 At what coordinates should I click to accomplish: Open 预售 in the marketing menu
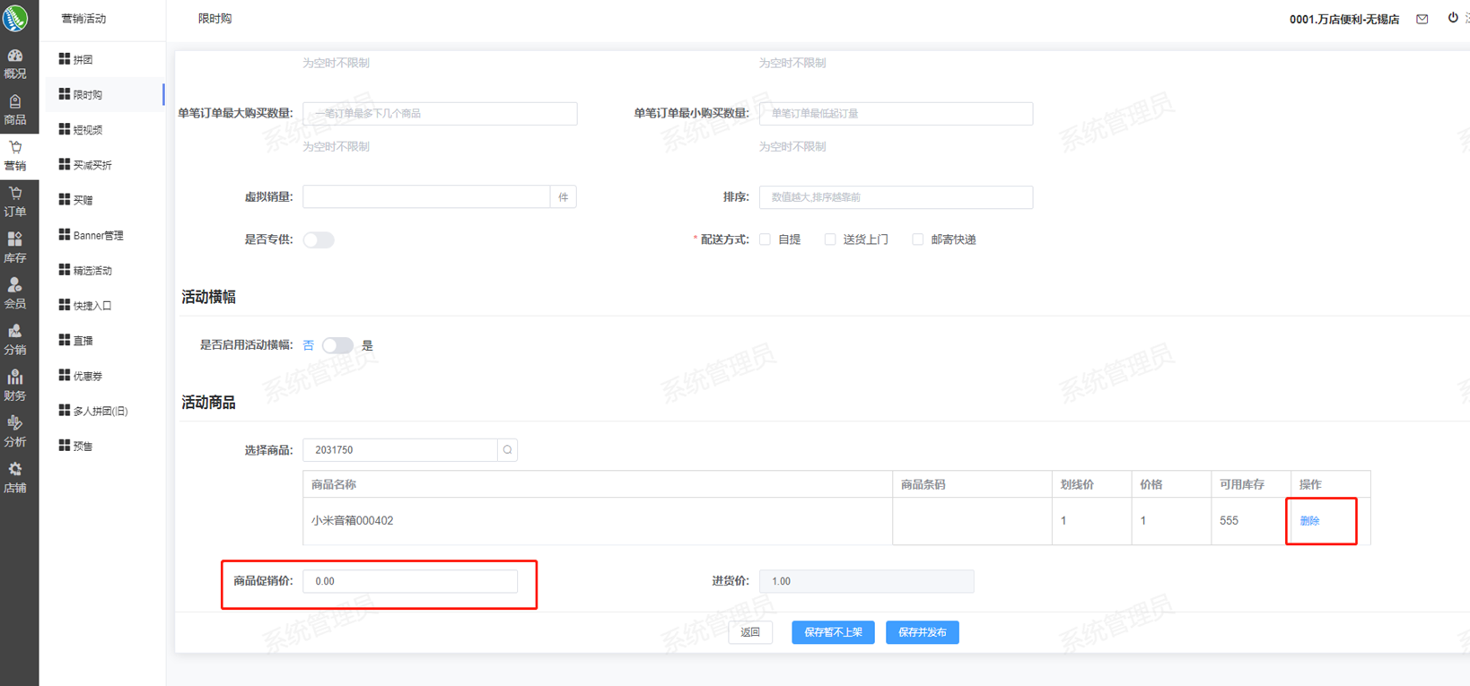pyautogui.click(x=104, y=446)
